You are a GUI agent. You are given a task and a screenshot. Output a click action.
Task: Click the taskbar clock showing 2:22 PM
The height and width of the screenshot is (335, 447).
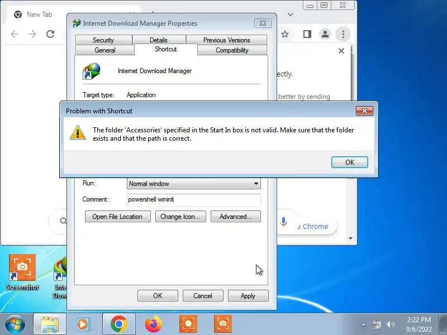(x=419, y=324)
